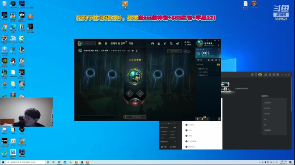The height and width of the screenshot is (165, 295).
Task: Open File Explorer from the taskbar
Action: 70,163
